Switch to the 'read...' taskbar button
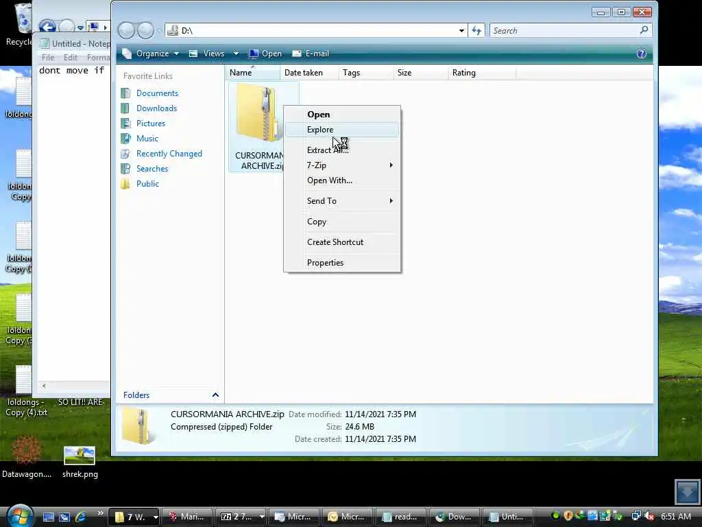Image resolution: width=702 pixels, height=527 pixels. click(400, 517)
